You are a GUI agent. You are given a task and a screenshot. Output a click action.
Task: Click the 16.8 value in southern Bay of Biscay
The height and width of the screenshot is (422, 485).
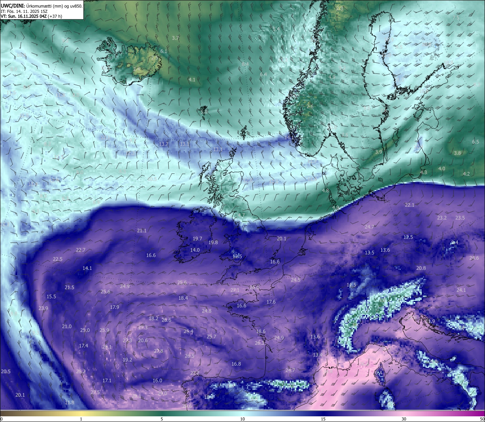click(x=236, y=364)
